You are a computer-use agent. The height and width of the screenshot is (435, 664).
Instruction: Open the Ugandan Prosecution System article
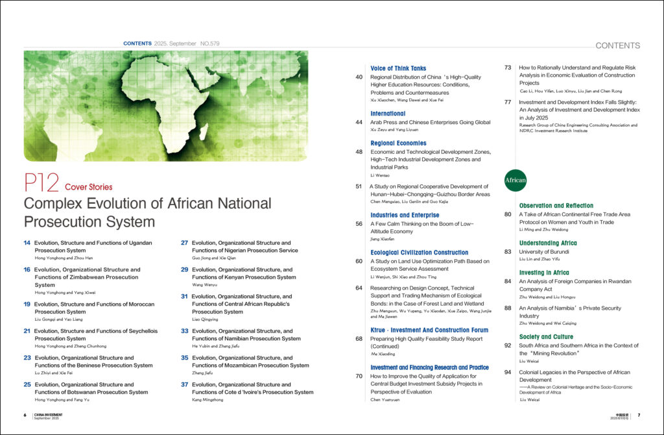point(93,246)
